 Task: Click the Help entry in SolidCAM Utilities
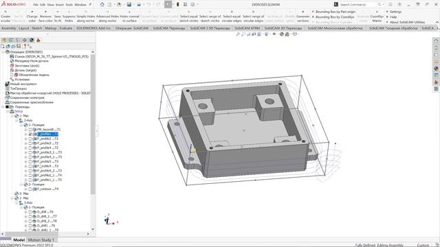click(x=391, y=17)
